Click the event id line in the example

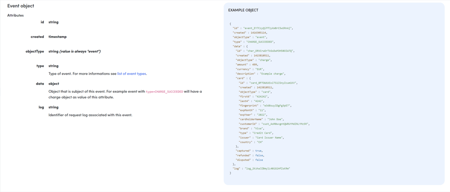point(263,28)
